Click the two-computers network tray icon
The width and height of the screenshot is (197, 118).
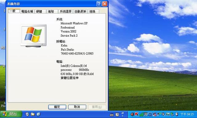pyautogui.click(x=155, y=114)
